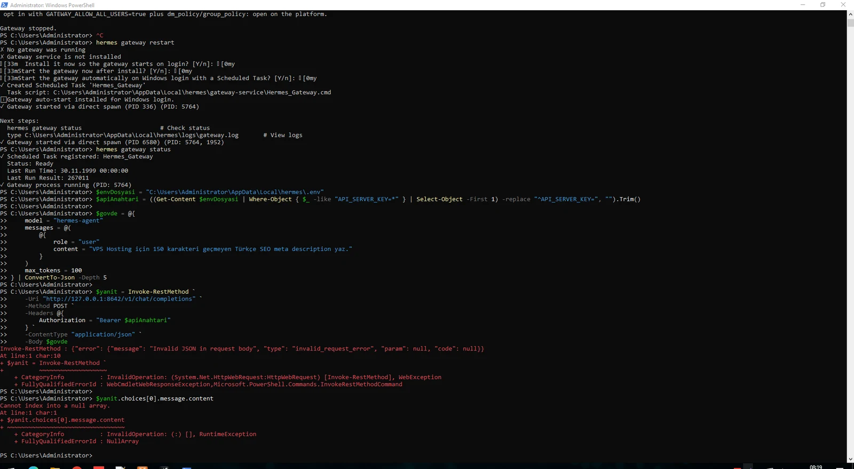The width and height of the screenshot is (854, 469).
Task: Click the taskbar clock showing 08:19
Action: pos(816,467)
